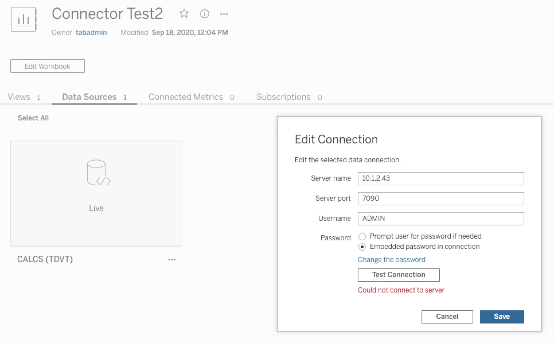This screenshot has width=554, height=343.
Task: View the owner profile tabadmin
Action: pos(91,32)
